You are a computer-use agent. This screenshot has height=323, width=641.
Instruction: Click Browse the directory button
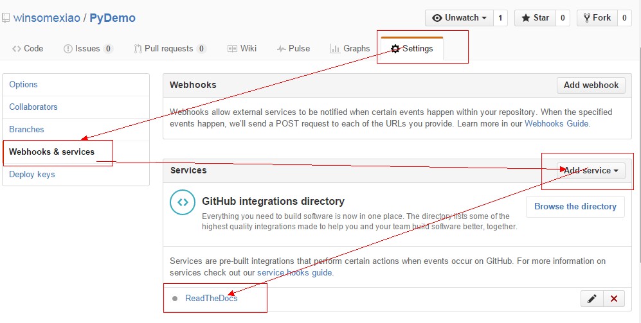click(575, 207)
